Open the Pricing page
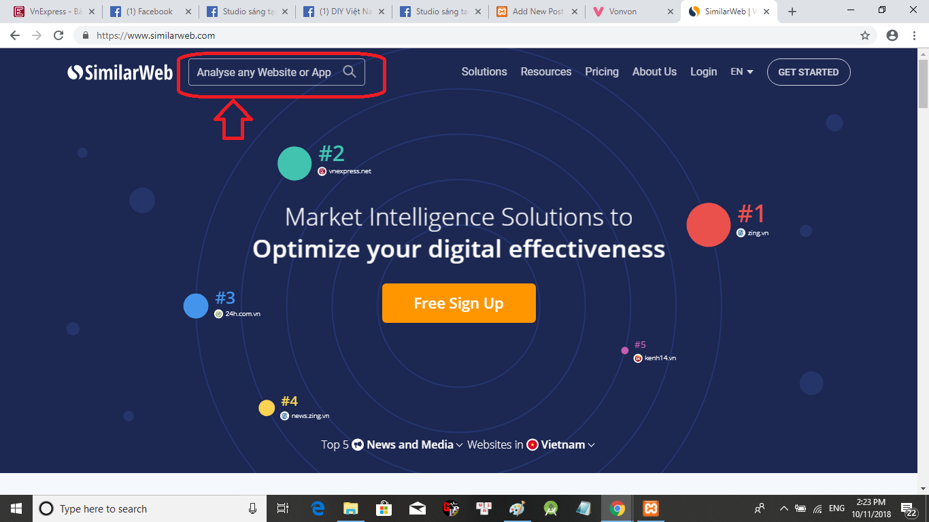The width and height of the screenshot is (929, 522). 602,72
